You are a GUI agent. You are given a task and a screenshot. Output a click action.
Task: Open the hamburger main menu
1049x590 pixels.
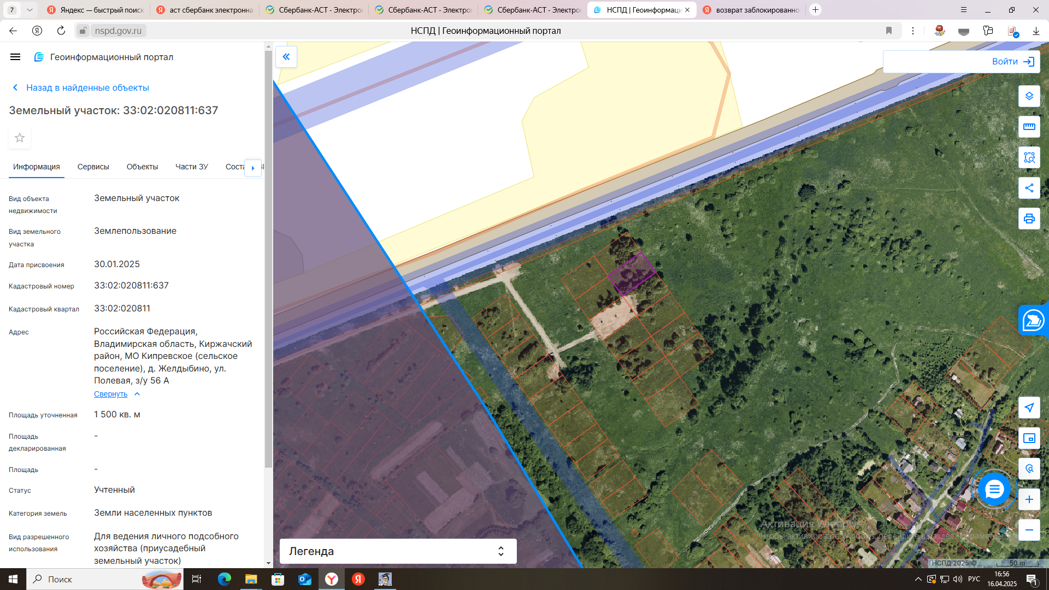coord(15,57)
